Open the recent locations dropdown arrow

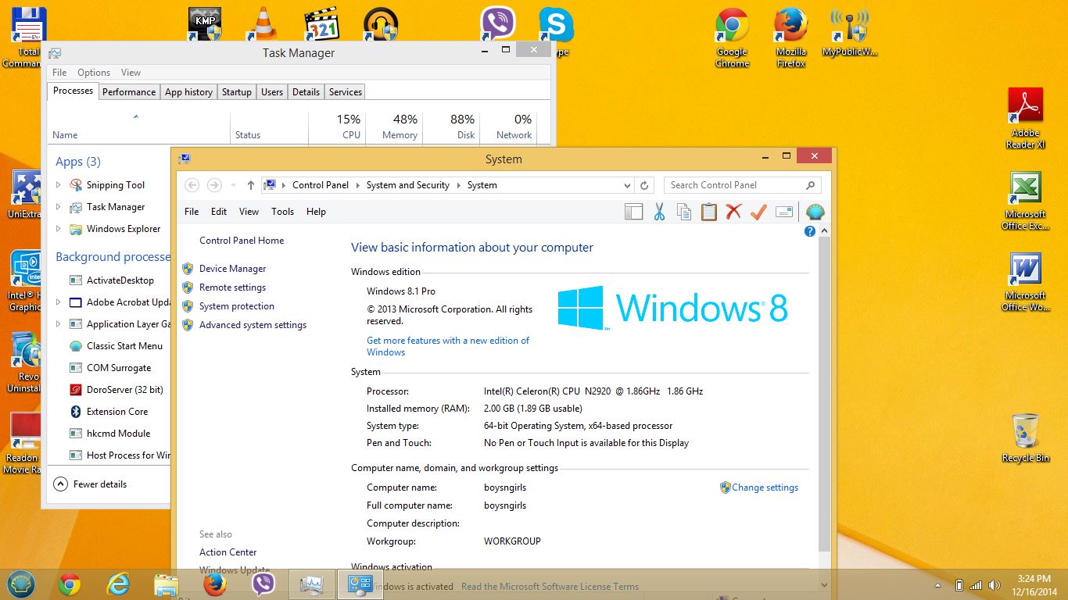tap(233, 186)
